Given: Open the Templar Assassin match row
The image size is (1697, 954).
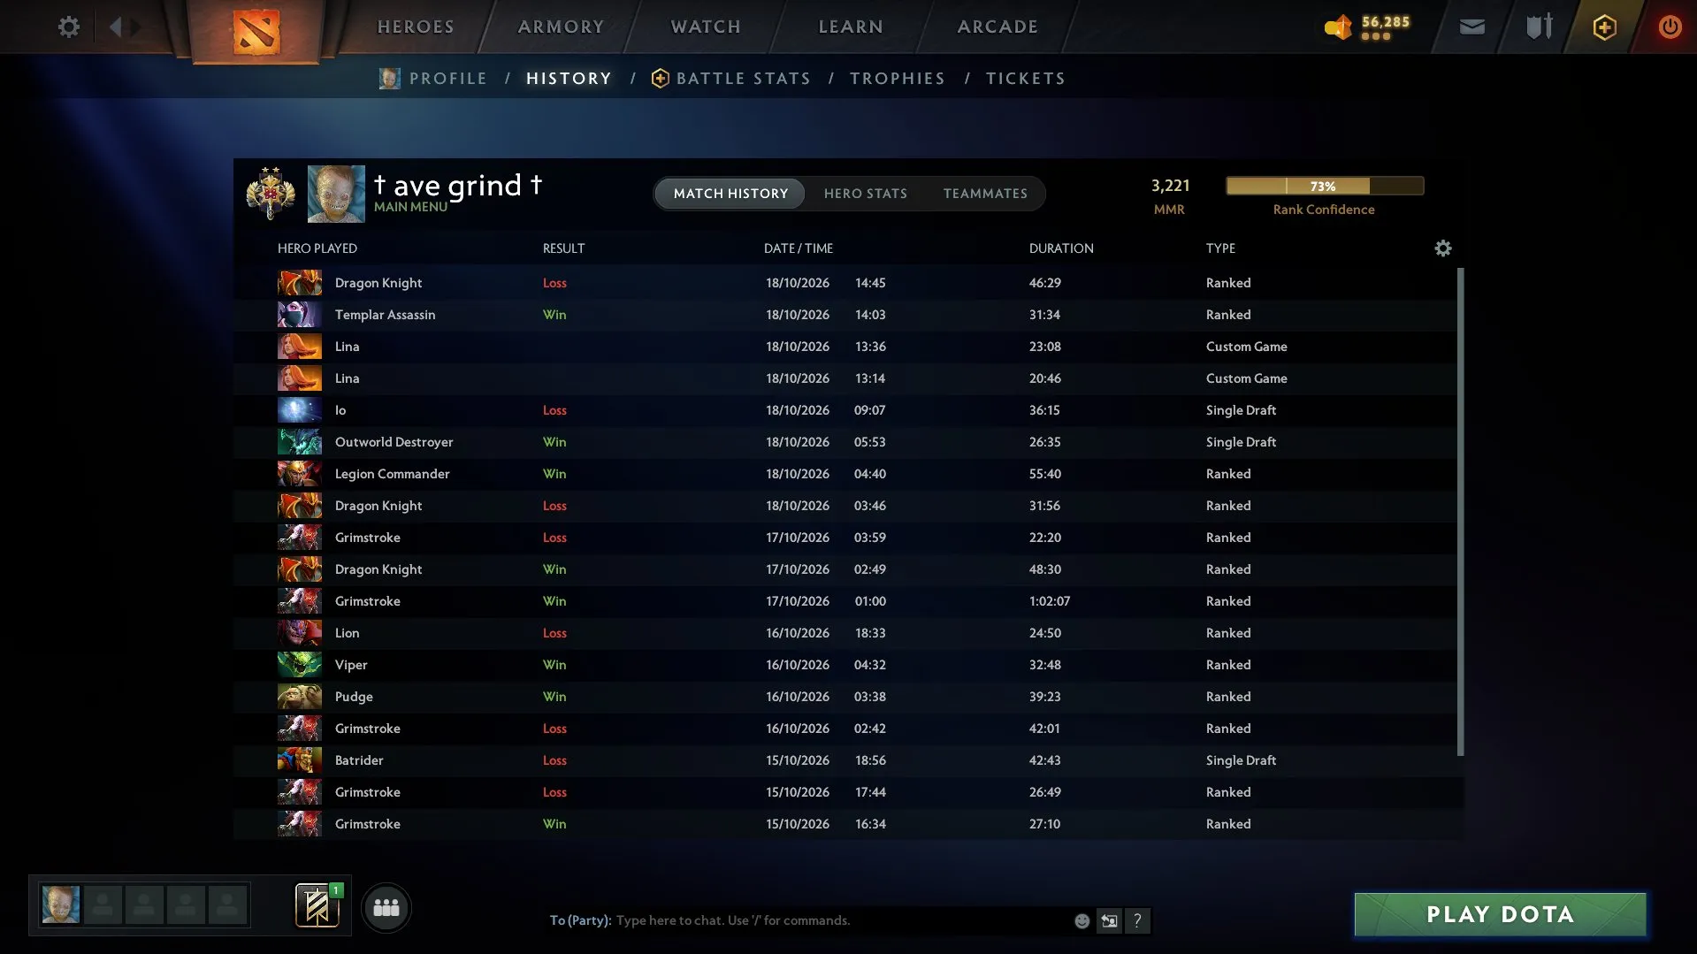Looking at the screenshot, I should pos(845,315).
